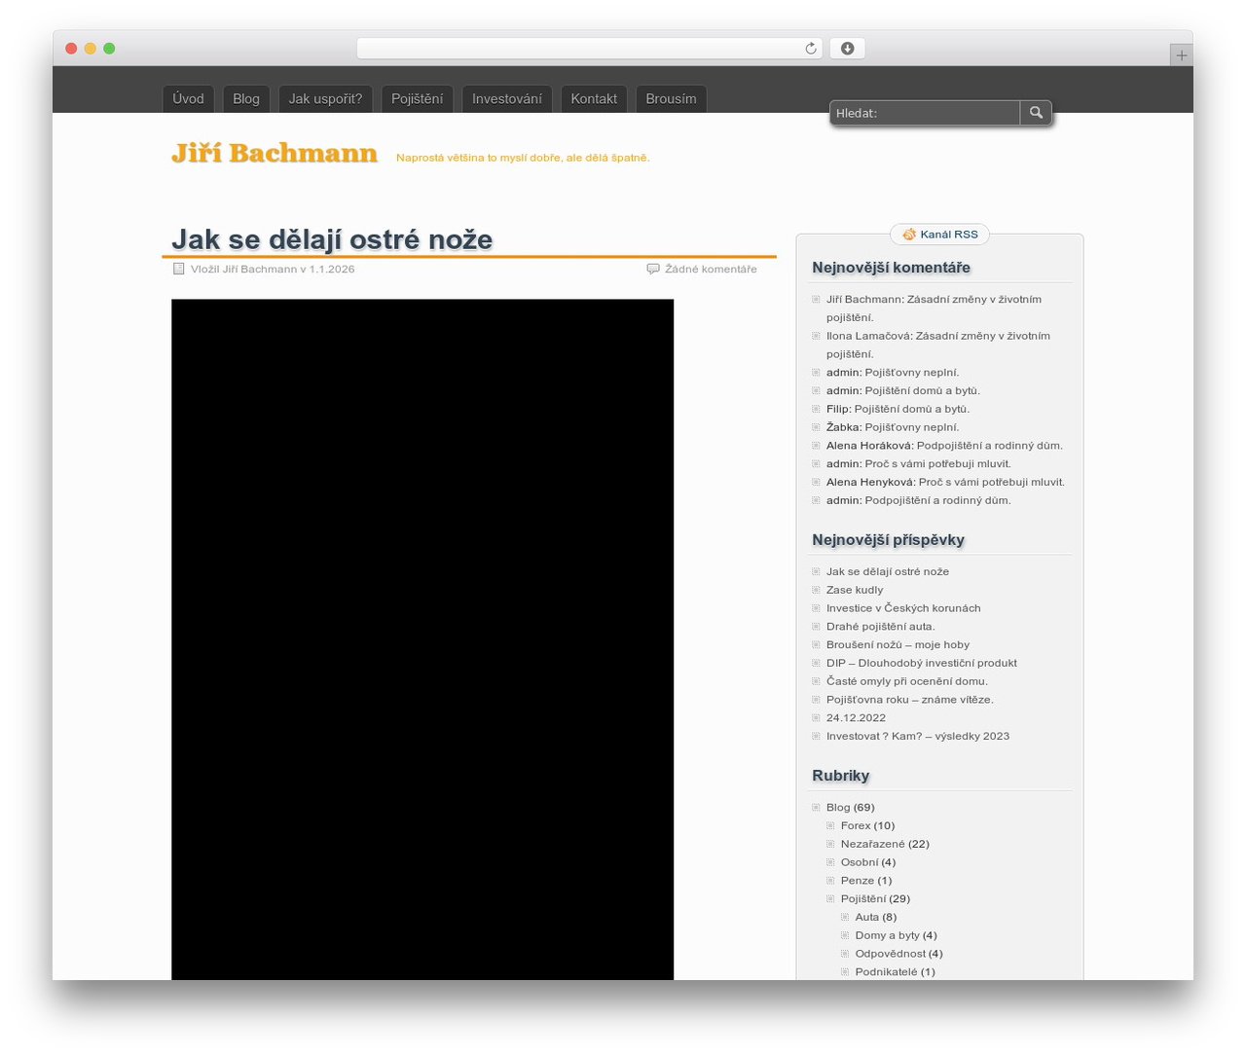Focus the Hledat search field

(x=925, y=113)
